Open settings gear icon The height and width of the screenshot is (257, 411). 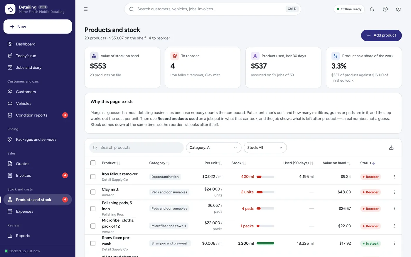pos(398,9)
